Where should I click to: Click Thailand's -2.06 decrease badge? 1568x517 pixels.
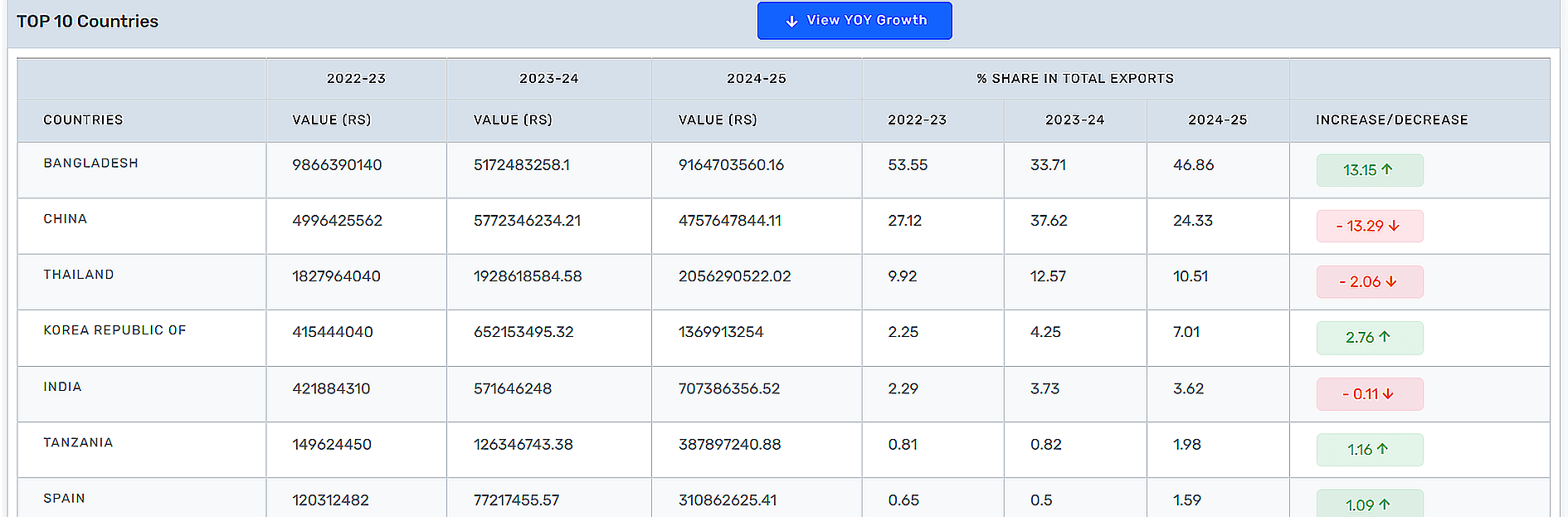click(x=1369, y=282)
